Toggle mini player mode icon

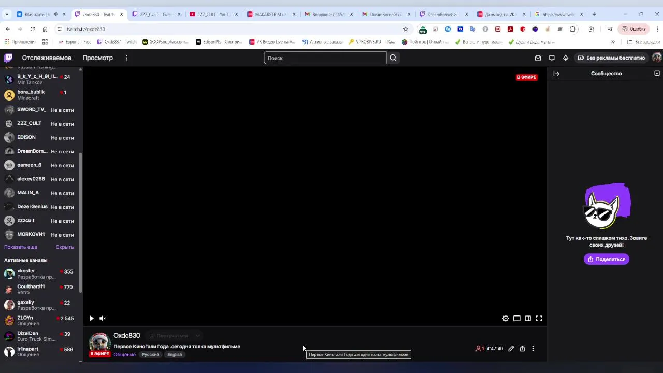517,319
